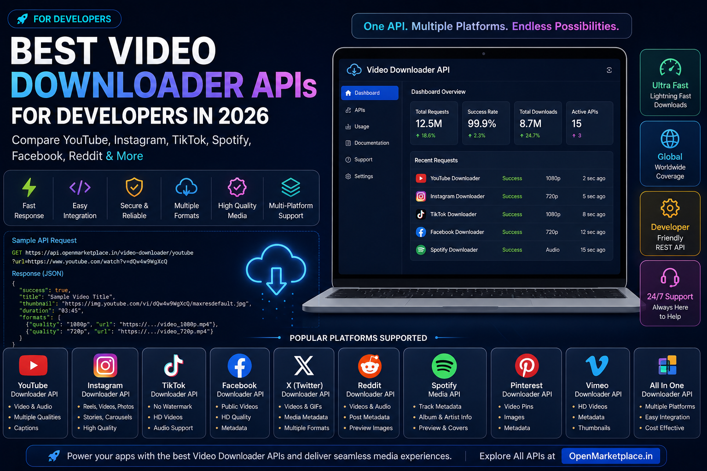Click the X (Twitter) logo icon
Viewport: 707px width, 471px height.
[304, 366]
